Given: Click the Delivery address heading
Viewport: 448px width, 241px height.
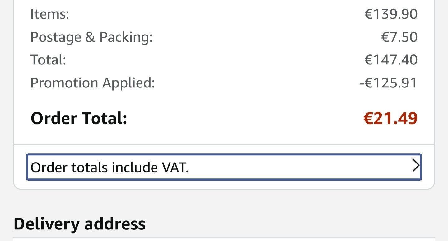Looking at the screenshot, I should [79, 224].
